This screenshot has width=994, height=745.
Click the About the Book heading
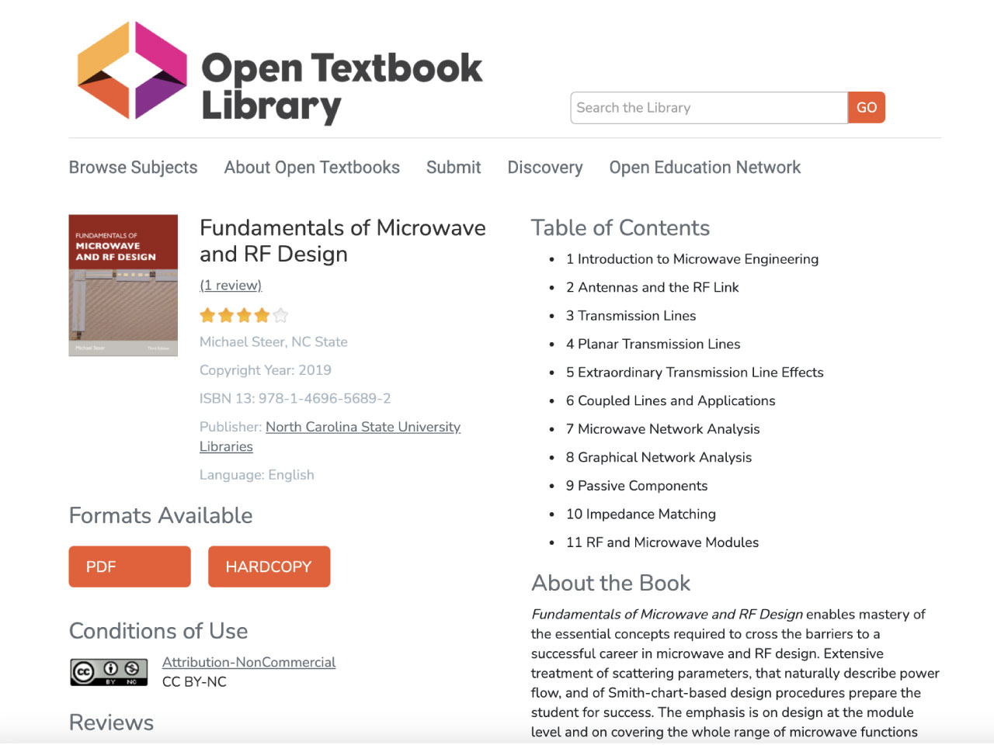610,584
